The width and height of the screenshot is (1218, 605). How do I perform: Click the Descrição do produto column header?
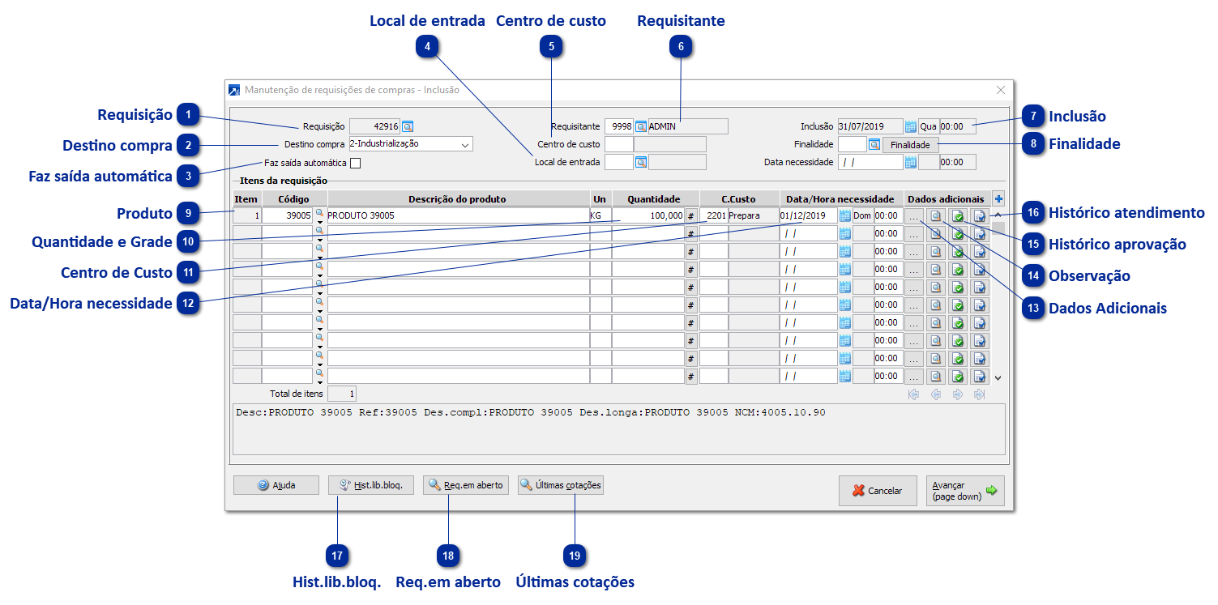(458, 199)
